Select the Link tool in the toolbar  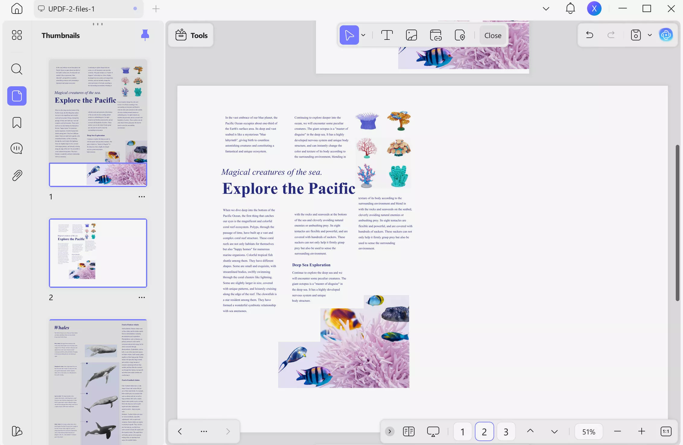pyautogui.click(x=435, y=35)
